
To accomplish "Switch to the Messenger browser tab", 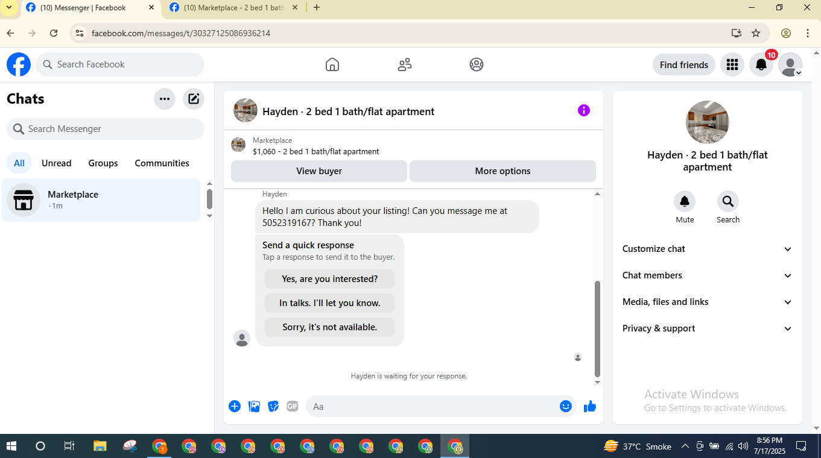I will [90, 8].
